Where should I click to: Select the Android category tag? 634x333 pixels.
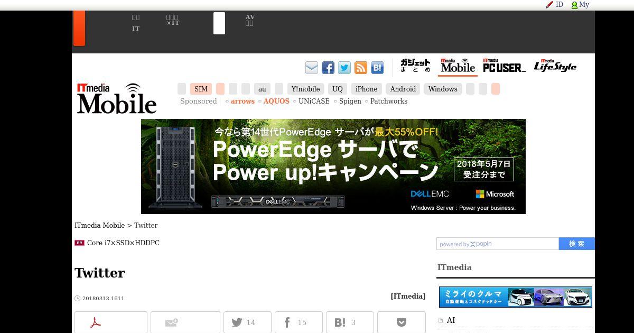[403, 89]
